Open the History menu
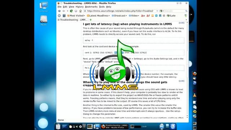Screen dimensions: 231x130 click(79, 7)
